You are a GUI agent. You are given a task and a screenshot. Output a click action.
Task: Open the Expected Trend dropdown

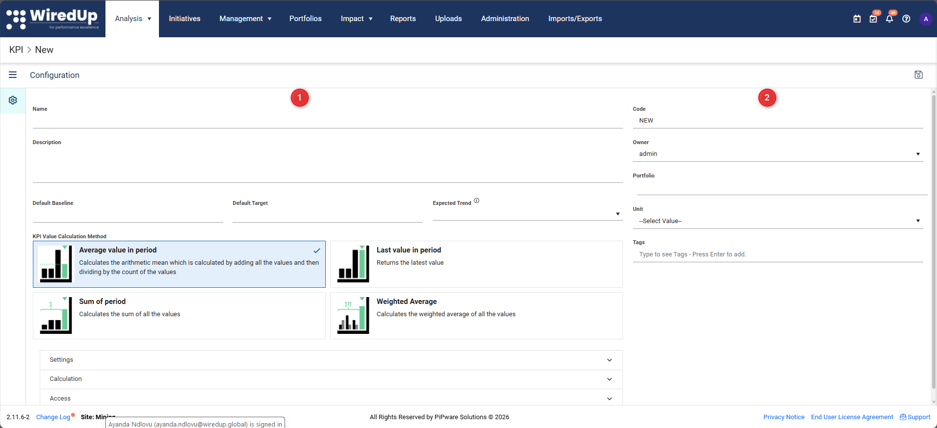527,214
